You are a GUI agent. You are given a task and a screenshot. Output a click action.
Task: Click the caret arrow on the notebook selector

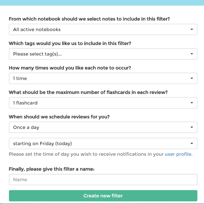[192, 29]
